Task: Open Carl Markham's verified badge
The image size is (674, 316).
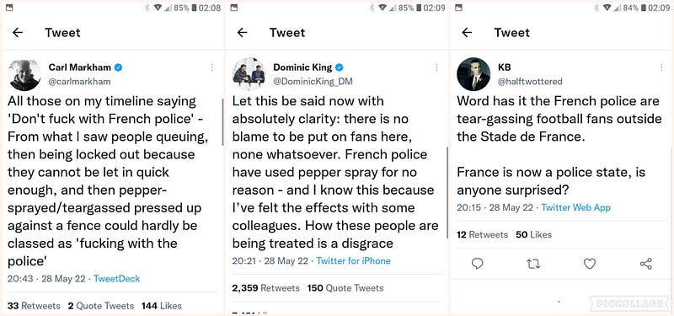Action: click(x=119, y=67)
